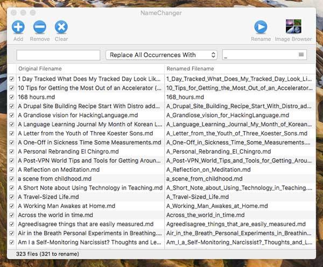The width and height of the screenshot is (323, 267).
Task: Click the list icon in replacement field
Action: [x=301, y=55]
